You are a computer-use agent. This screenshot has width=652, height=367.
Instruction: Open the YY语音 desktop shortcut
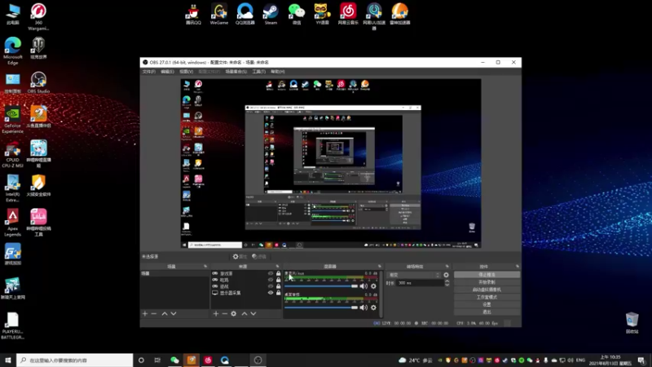click(322, 14)
